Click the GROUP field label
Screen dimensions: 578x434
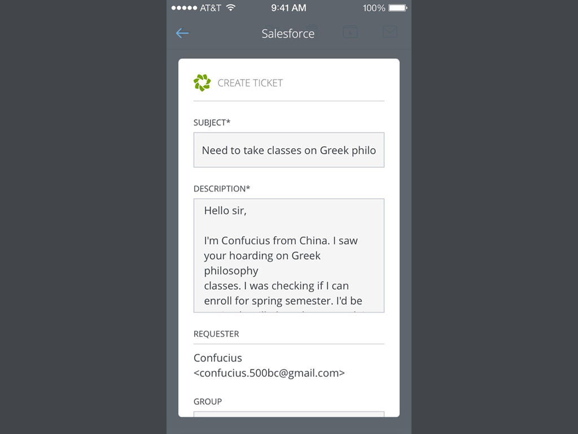point(208,402)
